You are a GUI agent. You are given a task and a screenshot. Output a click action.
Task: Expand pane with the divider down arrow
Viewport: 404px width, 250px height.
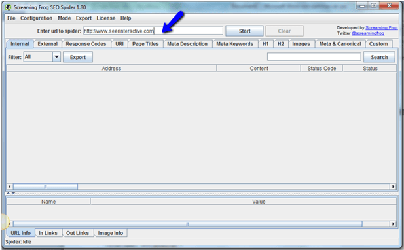coord(13,193)
